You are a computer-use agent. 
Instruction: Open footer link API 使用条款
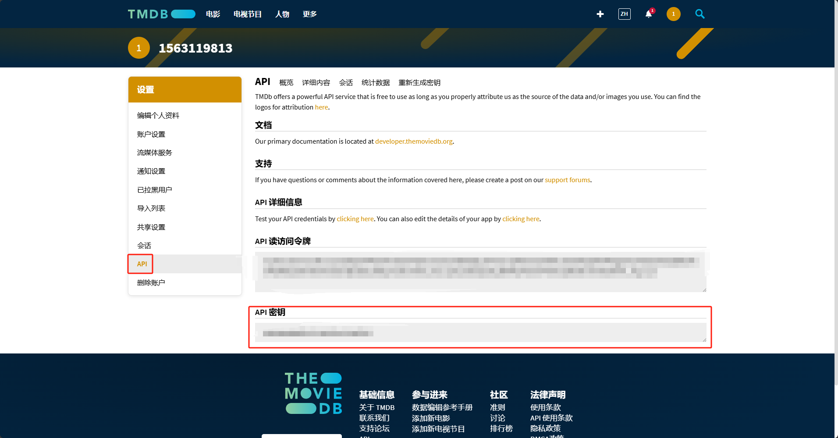551,418
